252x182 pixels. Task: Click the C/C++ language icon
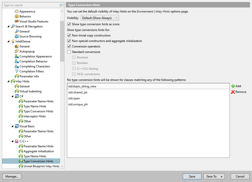(16, 141)
